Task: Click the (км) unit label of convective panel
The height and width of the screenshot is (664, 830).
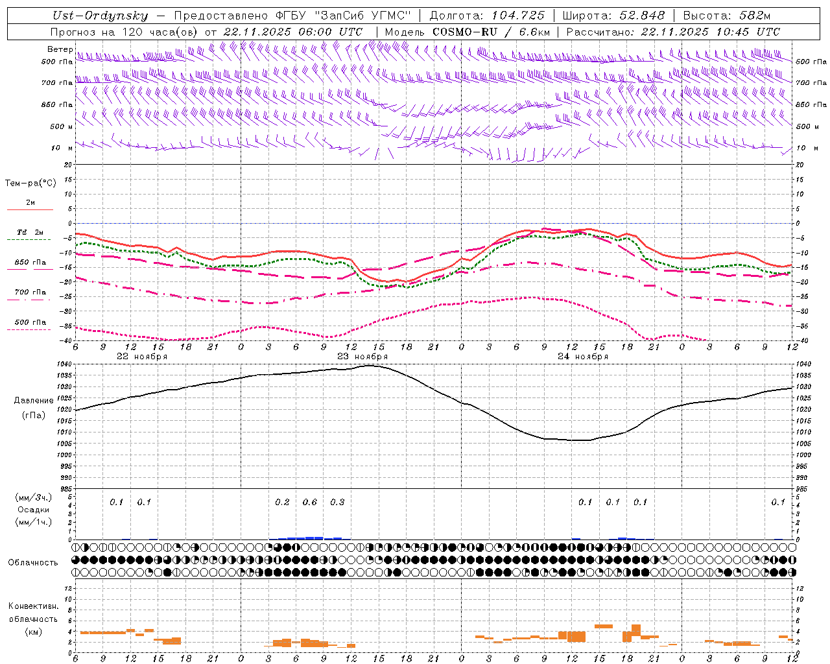Action: [33, 632]
